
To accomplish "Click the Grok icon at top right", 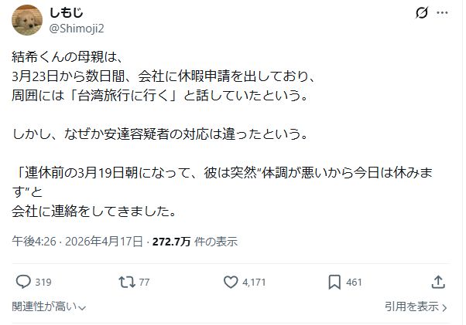I will click(423, 13).
